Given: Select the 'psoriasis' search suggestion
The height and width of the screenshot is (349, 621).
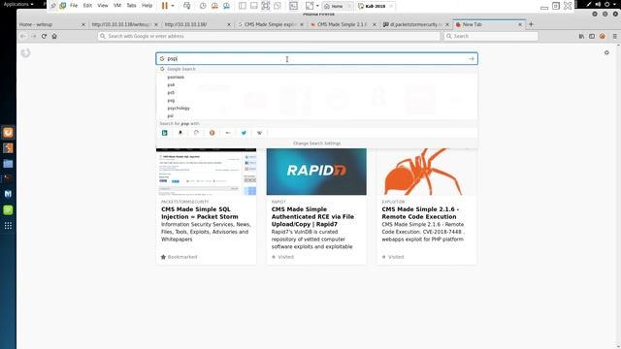Looking at the screenshot, I should (316, 77).
